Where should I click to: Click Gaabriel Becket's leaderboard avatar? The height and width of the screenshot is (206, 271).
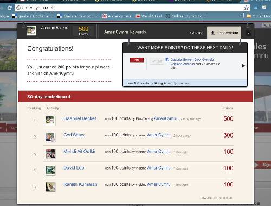point(50,121)
